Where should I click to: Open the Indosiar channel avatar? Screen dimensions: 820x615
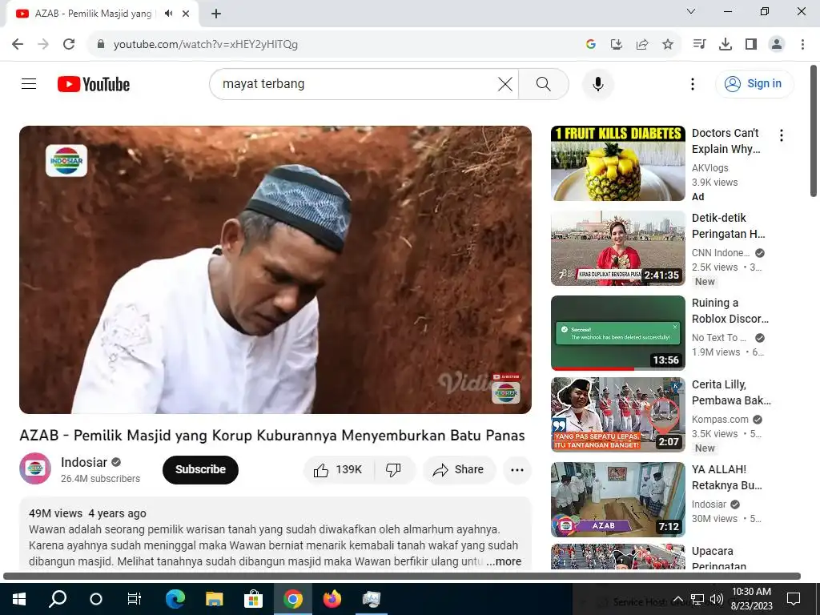click(35, 468)
